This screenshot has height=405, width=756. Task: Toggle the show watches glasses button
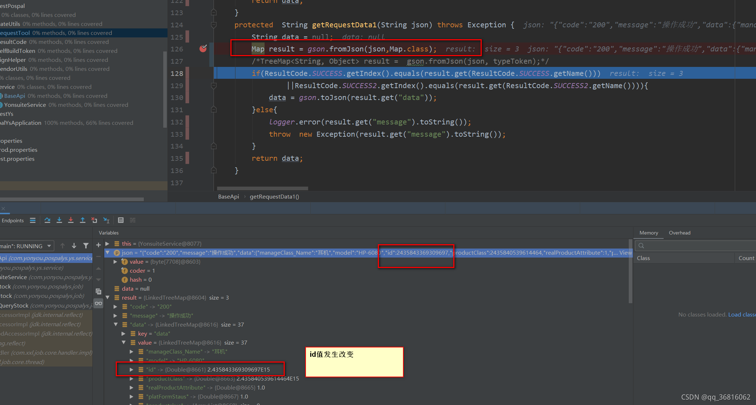pyautogui.click(x=98, y=303)
